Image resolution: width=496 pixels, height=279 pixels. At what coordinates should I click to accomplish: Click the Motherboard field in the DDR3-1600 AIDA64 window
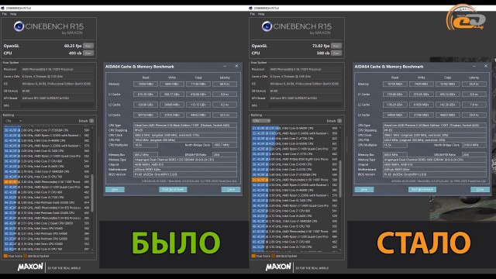coord(435,170)
